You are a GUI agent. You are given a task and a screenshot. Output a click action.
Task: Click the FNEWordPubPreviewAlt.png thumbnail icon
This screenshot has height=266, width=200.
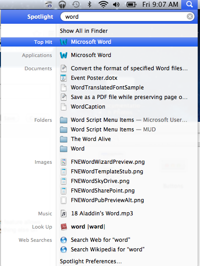click(64, 200)
